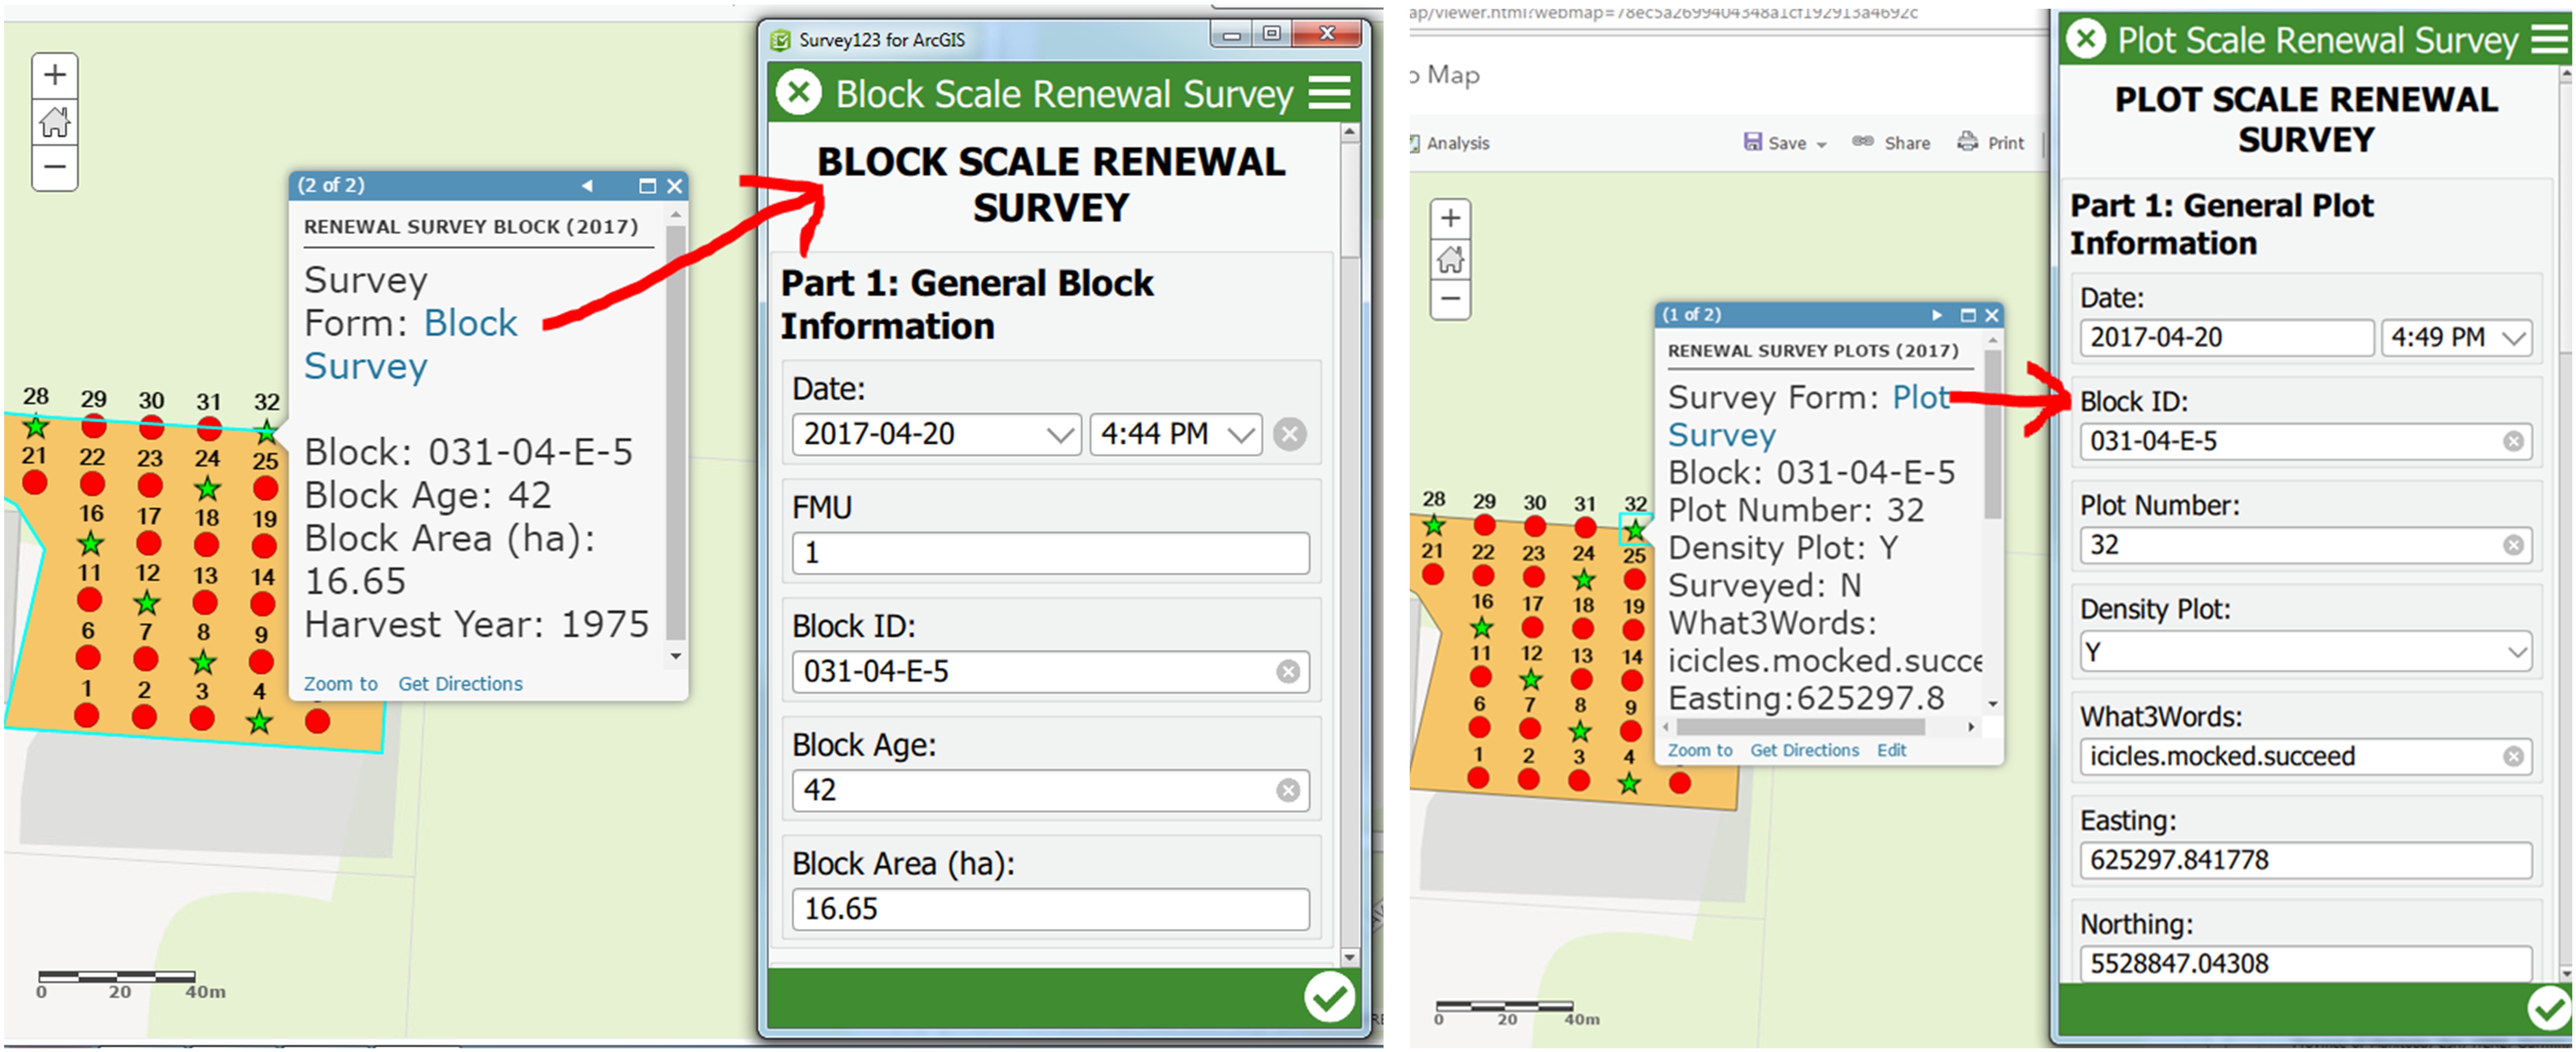
Task: Clear the Block ID field in the block survey
Action: coord(1288,671)
